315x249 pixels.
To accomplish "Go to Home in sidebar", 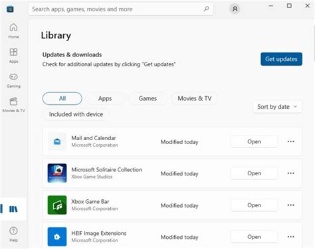I will [x=13, y=31].
